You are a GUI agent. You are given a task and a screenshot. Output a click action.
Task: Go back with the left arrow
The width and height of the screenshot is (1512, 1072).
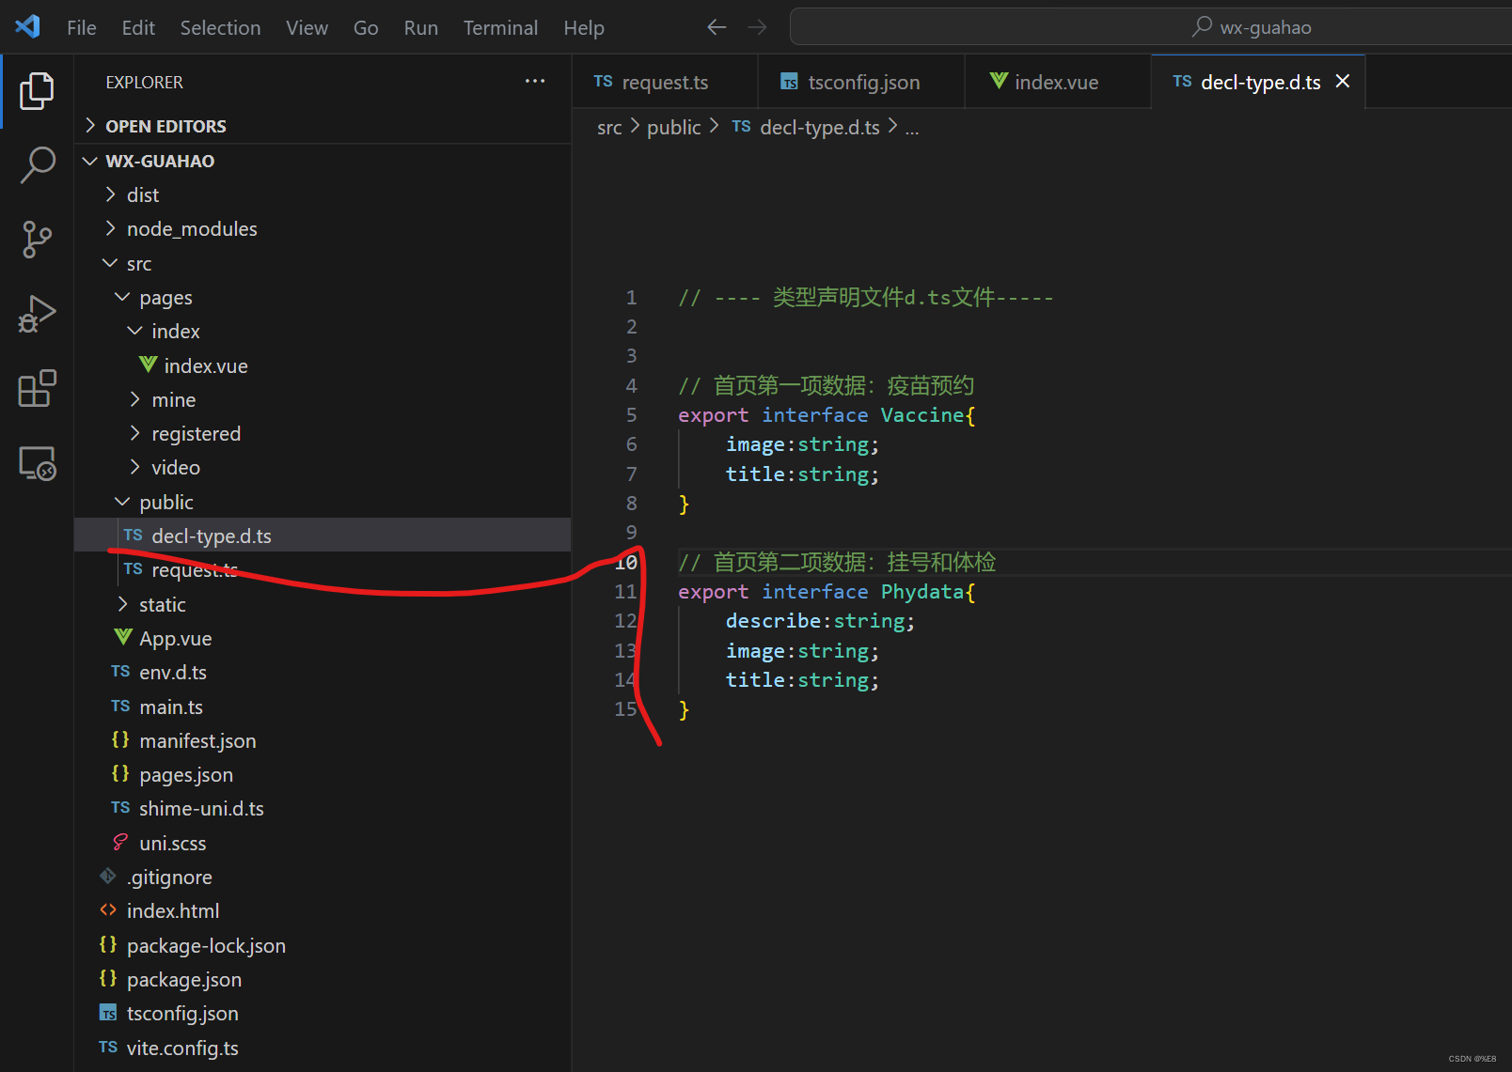[717, 27]
